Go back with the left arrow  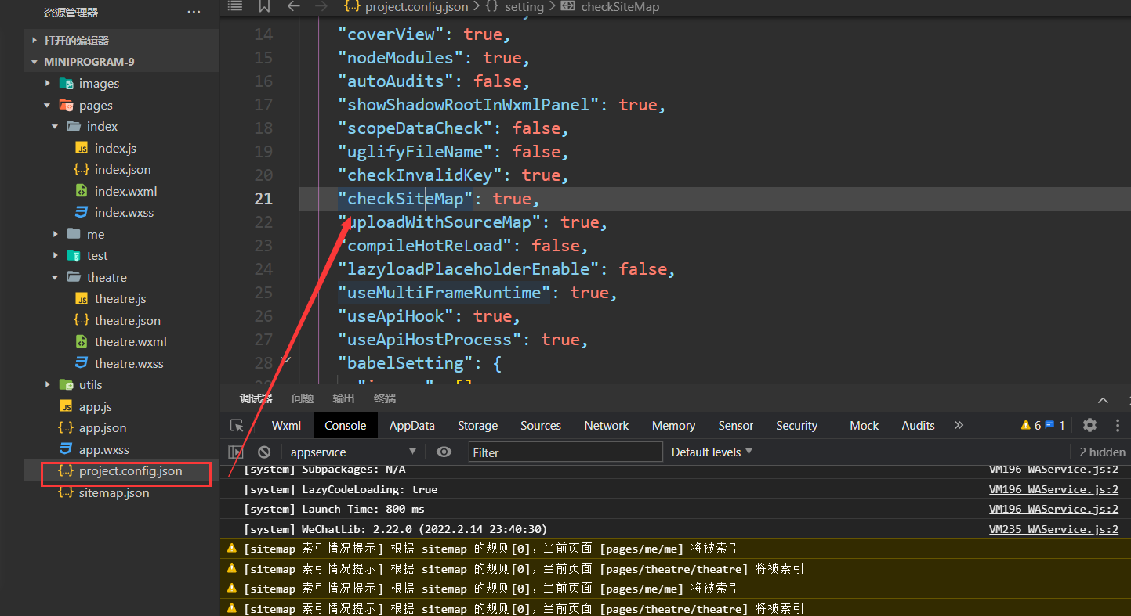coord(293,6)
